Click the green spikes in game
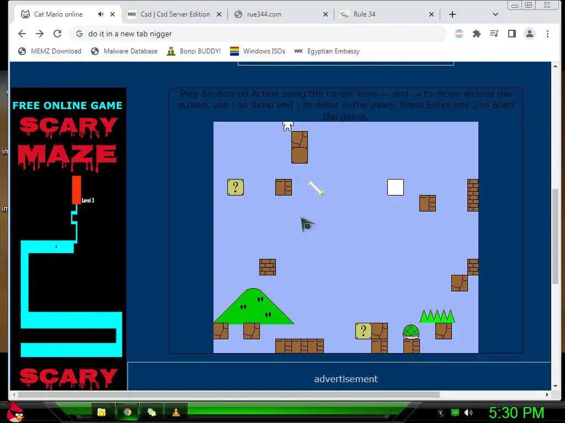This screenshot has width=565, height=423. (437, 316)
